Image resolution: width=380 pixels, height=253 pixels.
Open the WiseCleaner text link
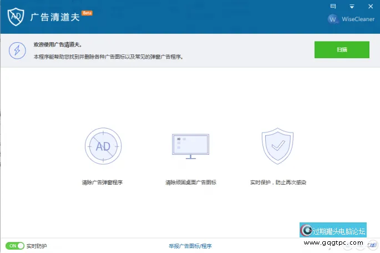click(358, 19)
